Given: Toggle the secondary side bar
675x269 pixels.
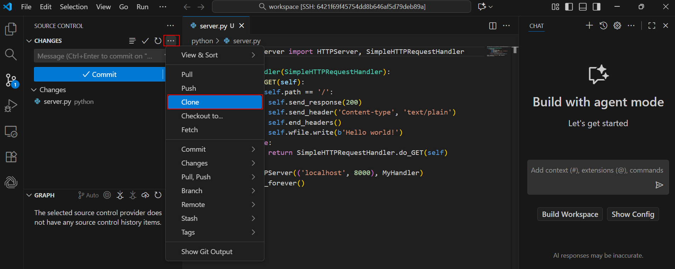Looking at the screenshot, I should [597, 7].
